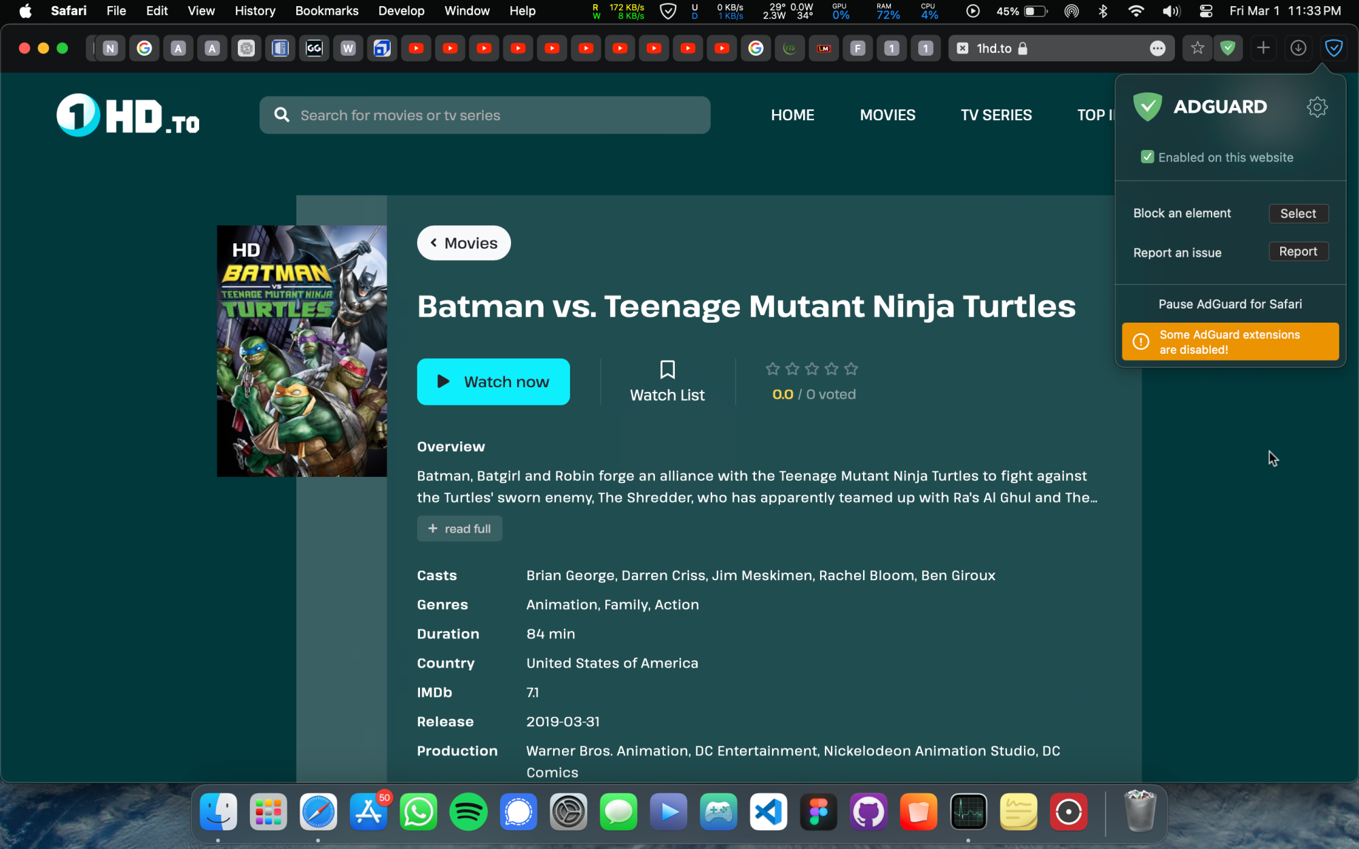Open the Window menu
This screenshot has width=1359, height=849.
pyautogui.click(x=467, y=11)
